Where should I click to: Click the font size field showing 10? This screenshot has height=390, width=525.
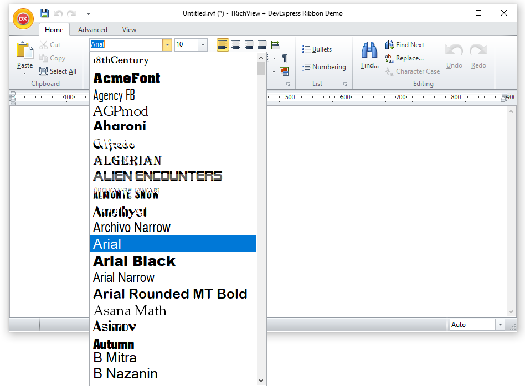coord(186,44)
